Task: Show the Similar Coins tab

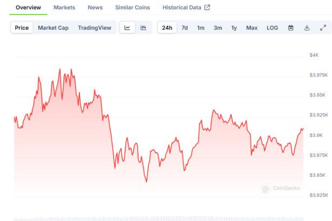Action: point(133,8)
